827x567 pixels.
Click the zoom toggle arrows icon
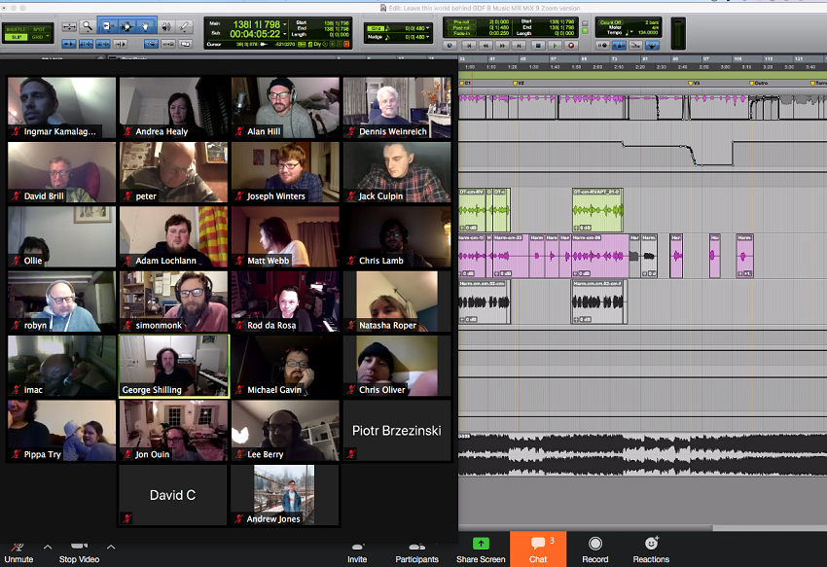pos(69,26)
